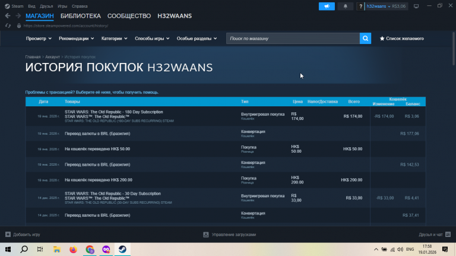Click the Add game plus icon
This screenshot has height=256, width=456.
[x=8, y=234]
